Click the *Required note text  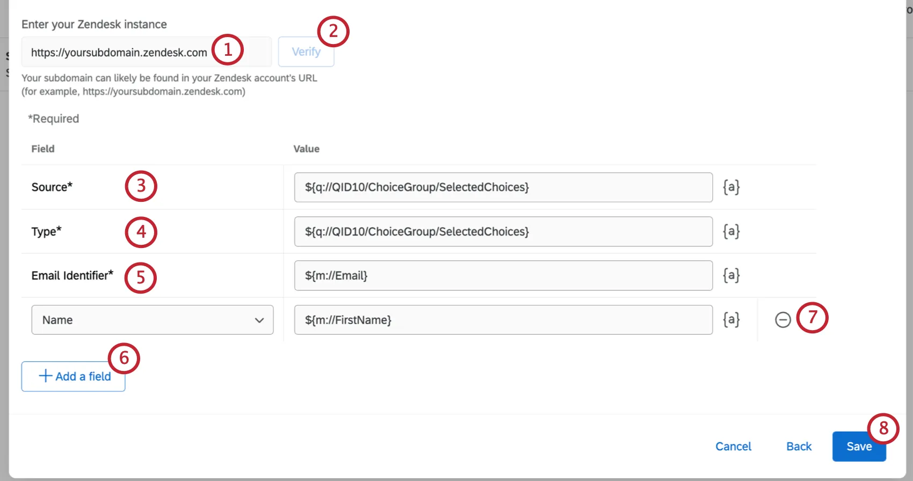53,119
